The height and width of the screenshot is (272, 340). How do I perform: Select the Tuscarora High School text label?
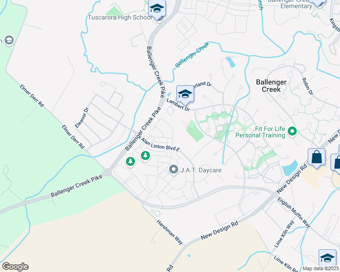click(x=120, y=17)
